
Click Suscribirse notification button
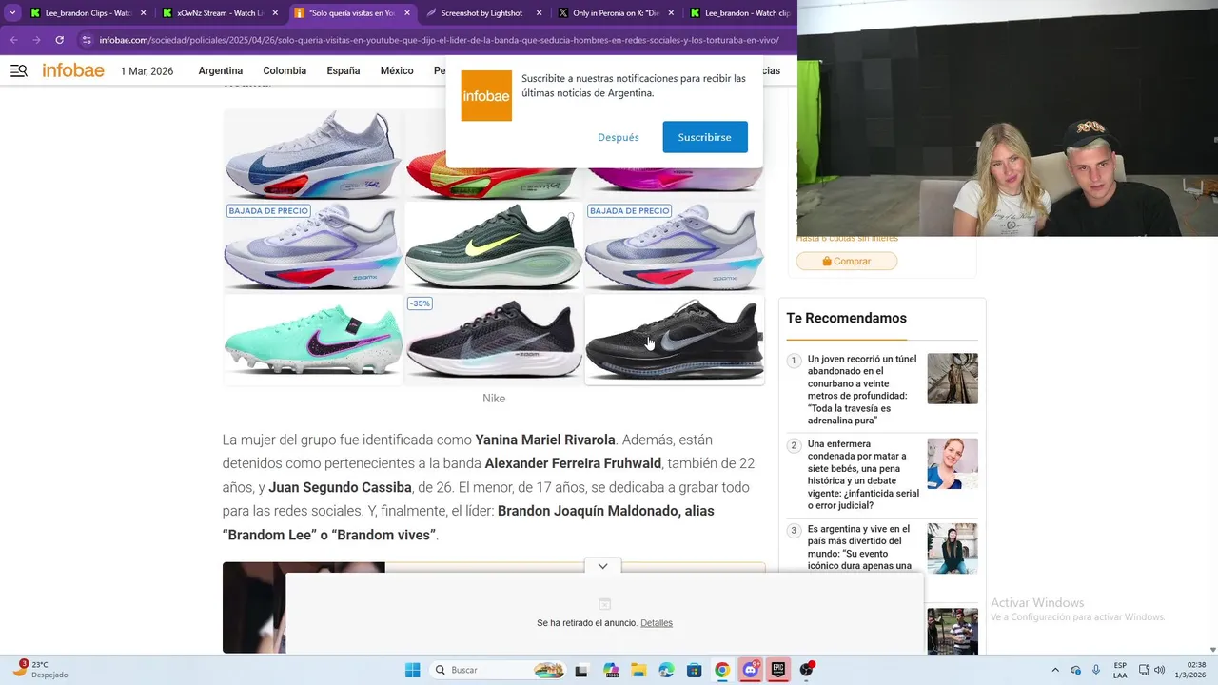coord(705,137)
